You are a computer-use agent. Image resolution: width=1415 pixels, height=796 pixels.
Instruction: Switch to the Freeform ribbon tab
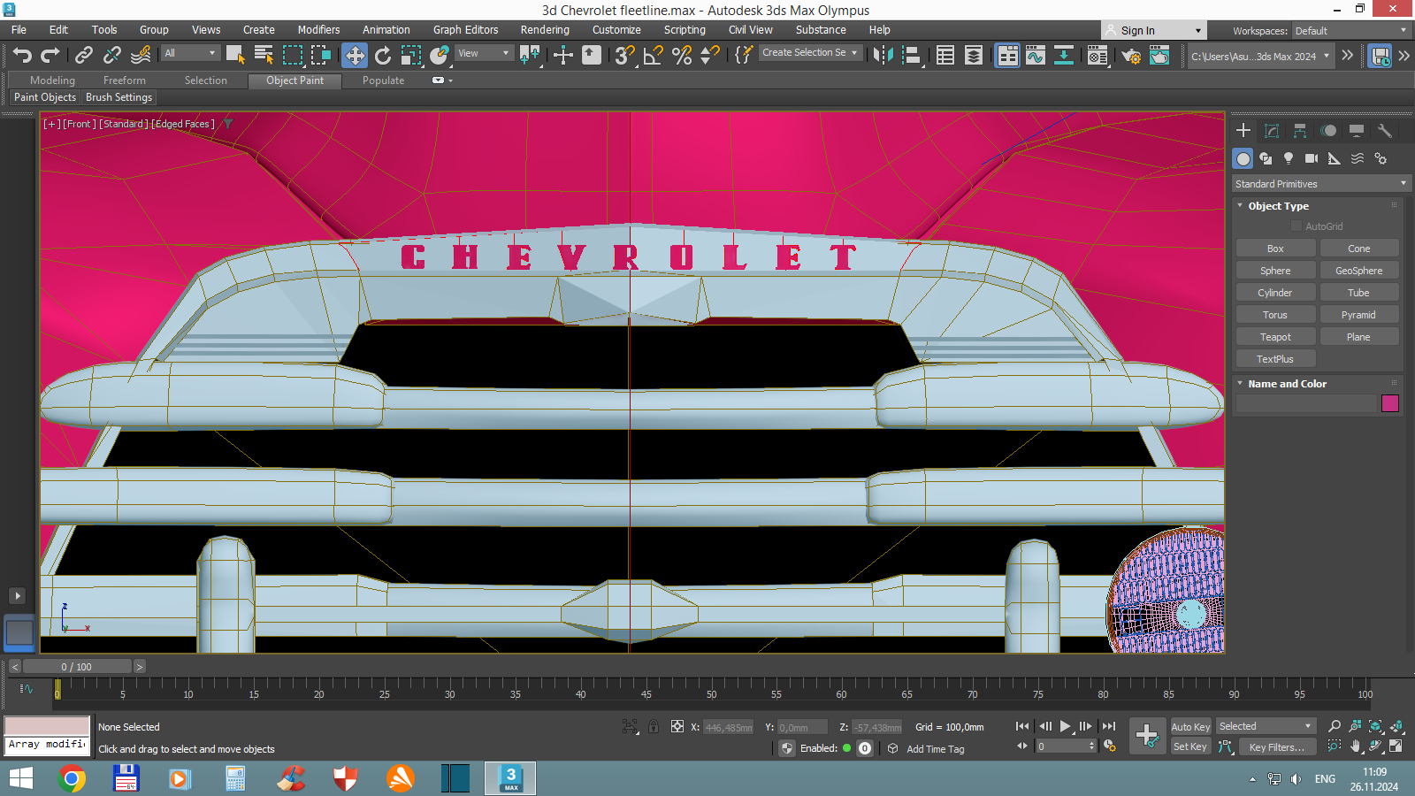click(x=125, y=80)
